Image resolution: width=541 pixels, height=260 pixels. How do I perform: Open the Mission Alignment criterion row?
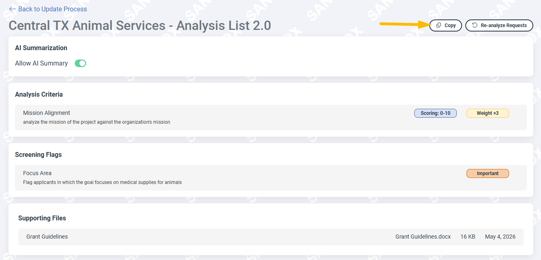pos(271,117)
